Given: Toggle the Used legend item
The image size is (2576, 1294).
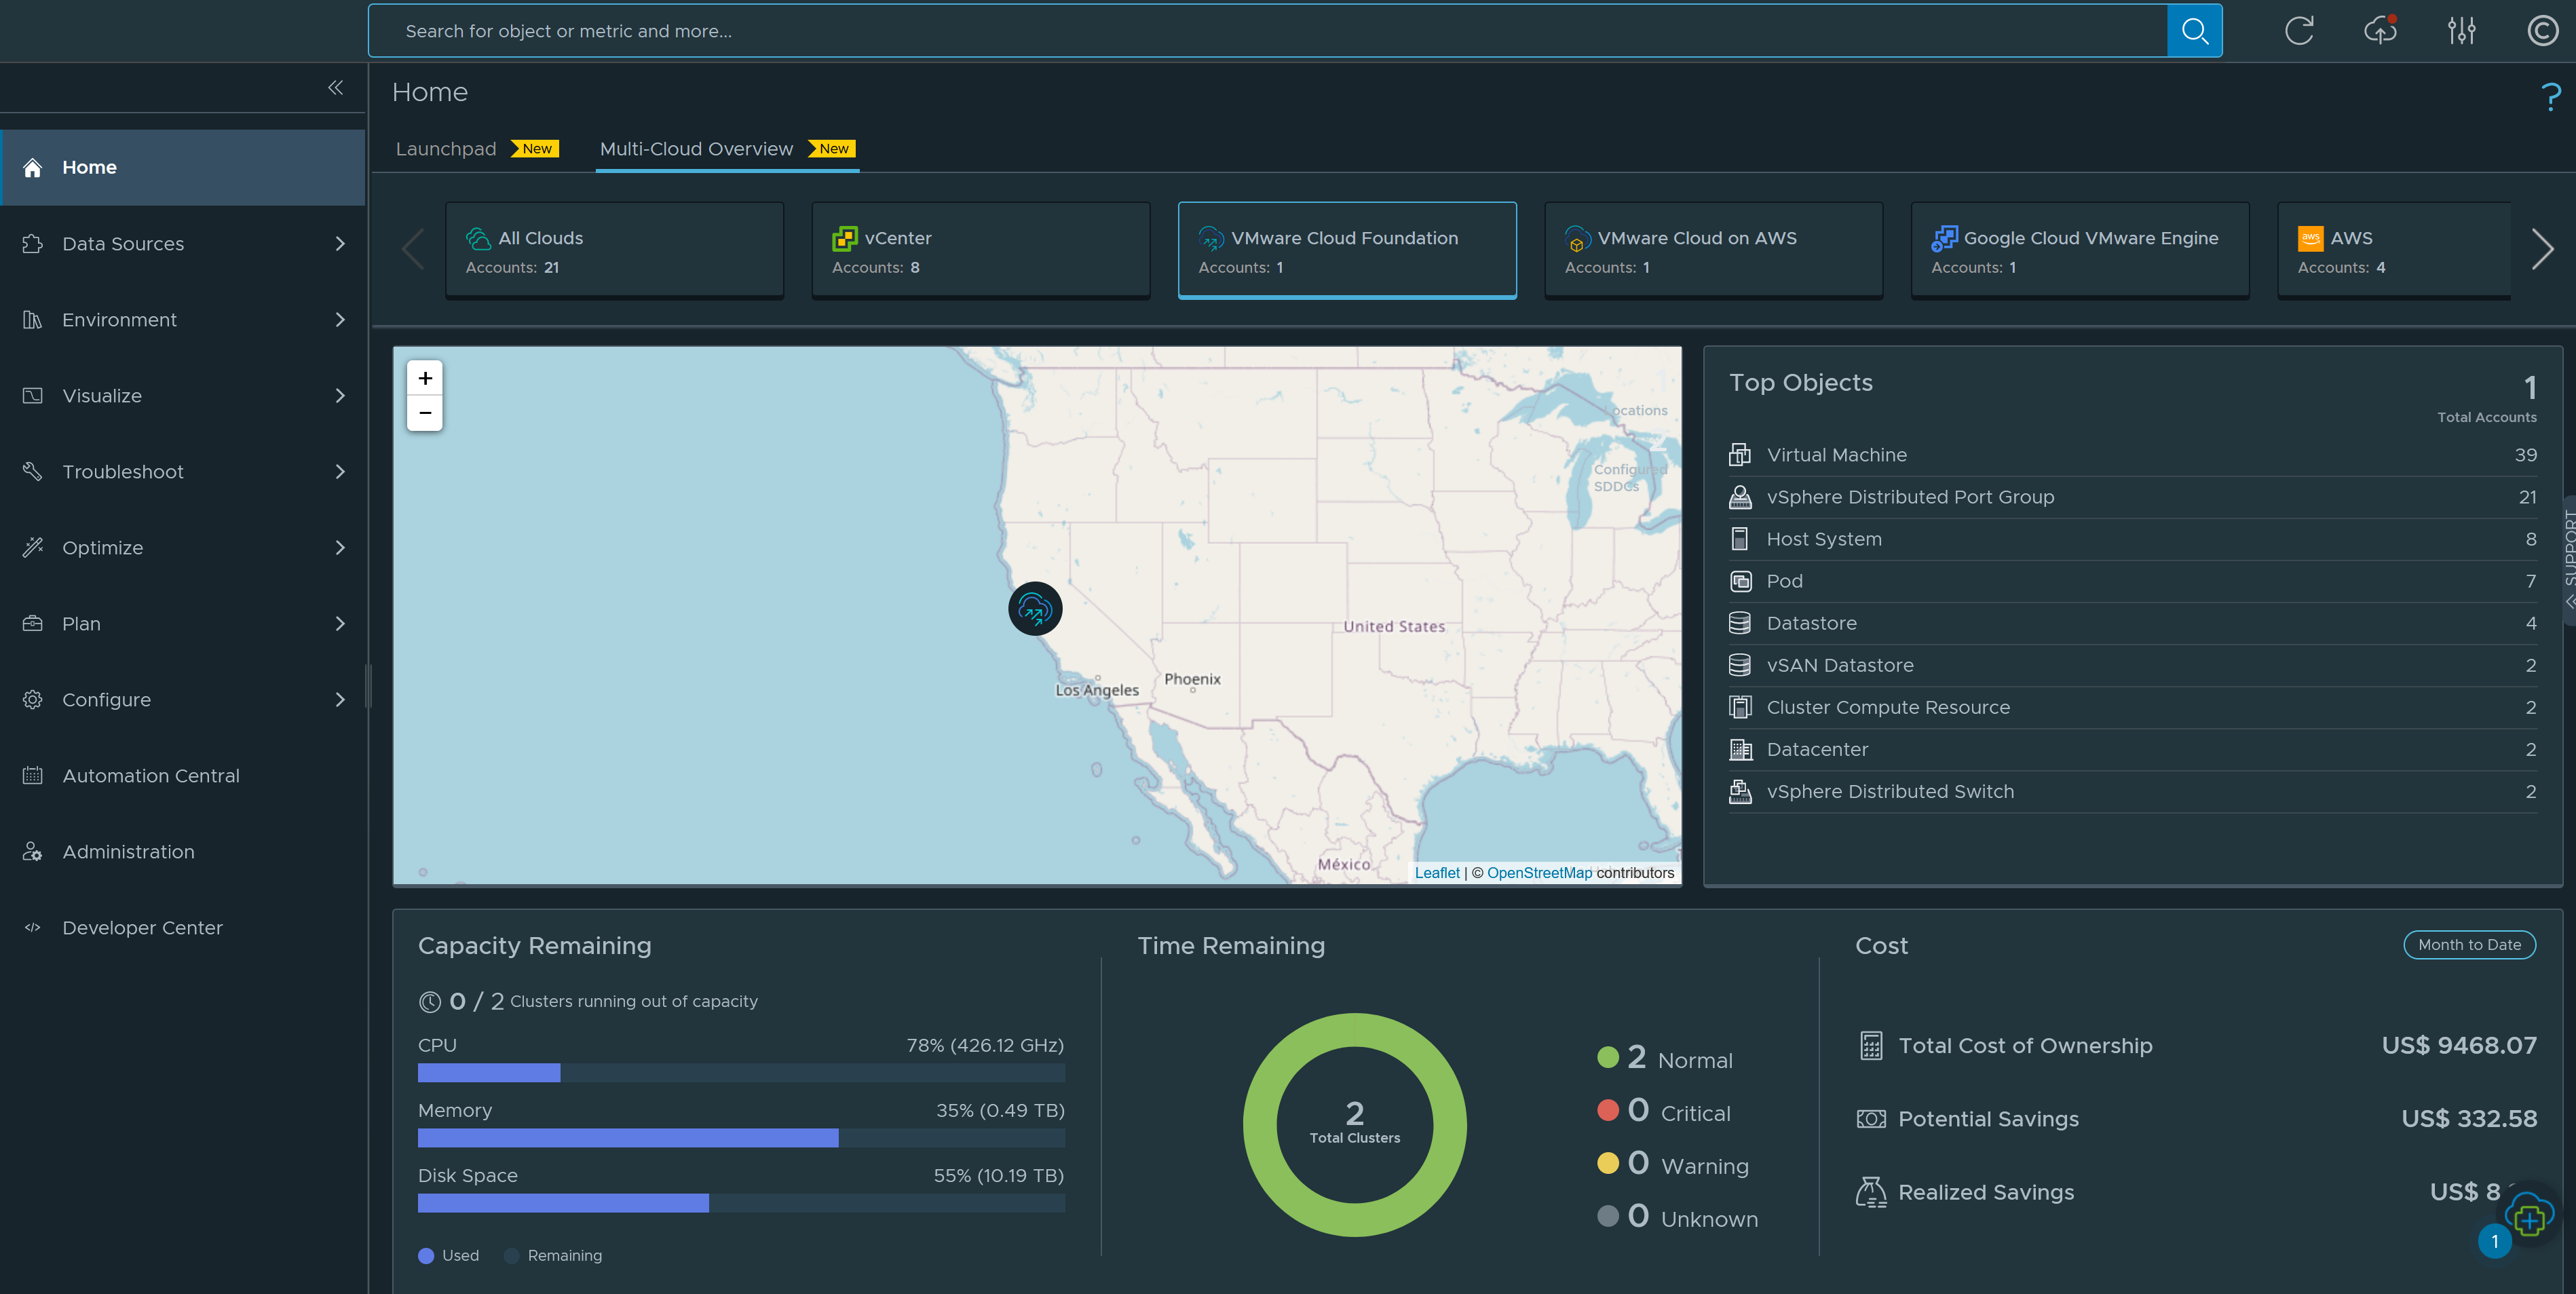Looking at the screenshot, I should tap(449, 1255).
